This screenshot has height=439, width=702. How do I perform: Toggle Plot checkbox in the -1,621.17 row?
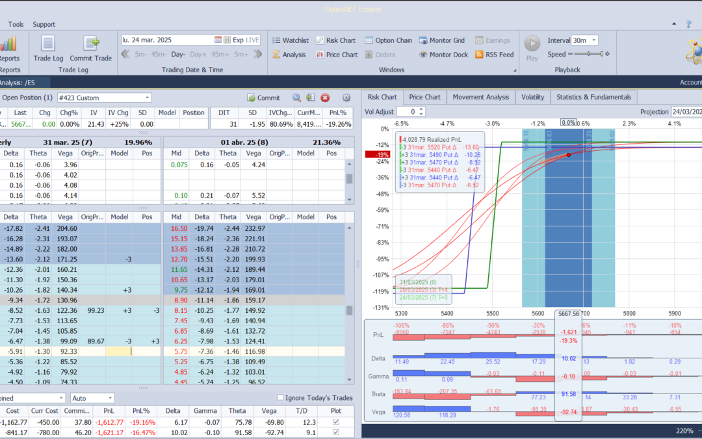click(336, 432)
